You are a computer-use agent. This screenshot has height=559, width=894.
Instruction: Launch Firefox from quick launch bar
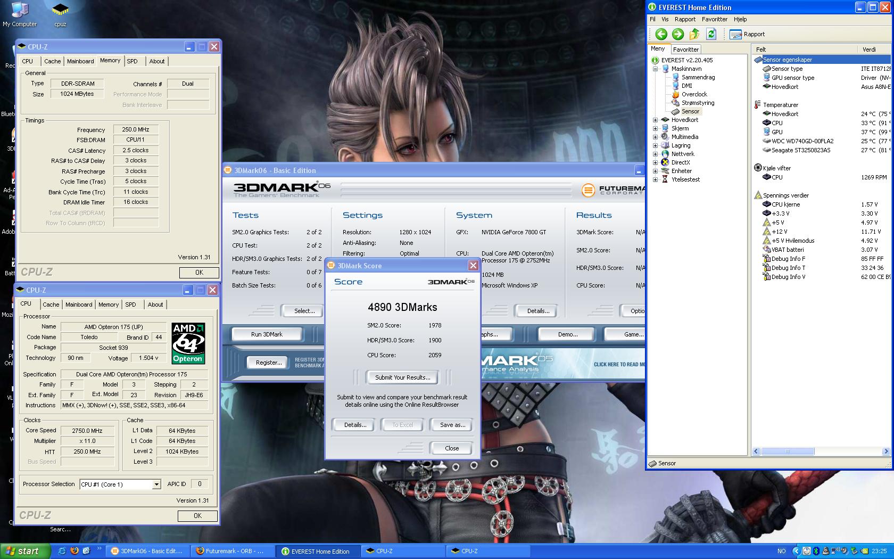point(74,551)
